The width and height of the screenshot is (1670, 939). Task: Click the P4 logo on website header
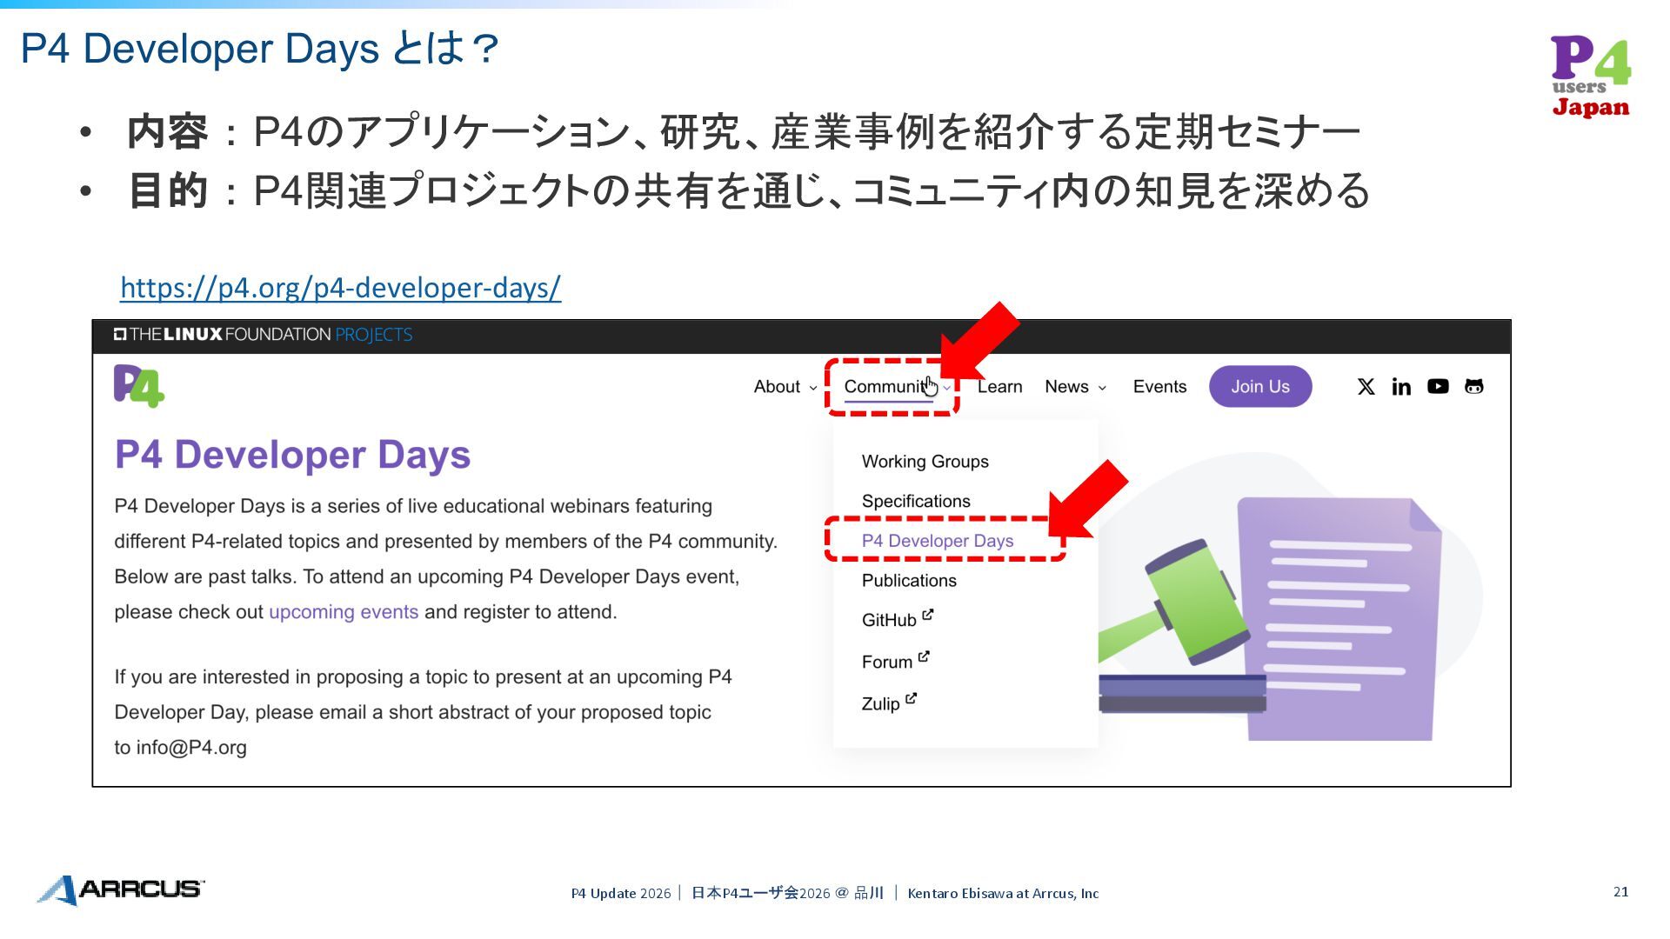point(139,386)
